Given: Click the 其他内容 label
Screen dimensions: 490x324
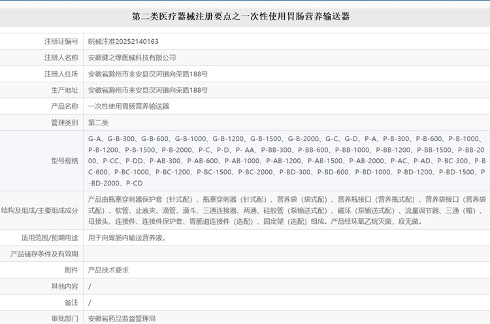Looking at the screenshot, I should (x=65, y=286).
